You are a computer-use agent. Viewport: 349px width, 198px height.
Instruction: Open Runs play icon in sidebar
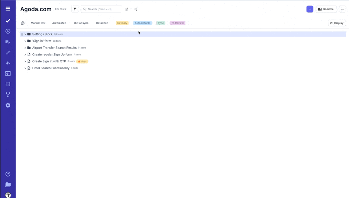8,31
